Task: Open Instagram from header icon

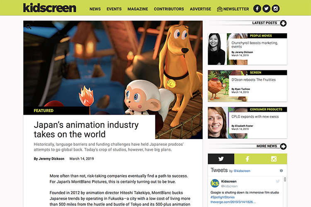Action: 275,9
